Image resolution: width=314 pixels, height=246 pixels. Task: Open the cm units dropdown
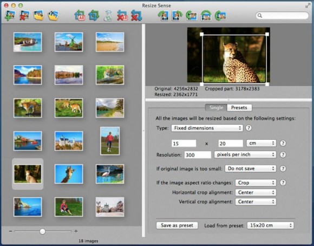coord(261,143)
